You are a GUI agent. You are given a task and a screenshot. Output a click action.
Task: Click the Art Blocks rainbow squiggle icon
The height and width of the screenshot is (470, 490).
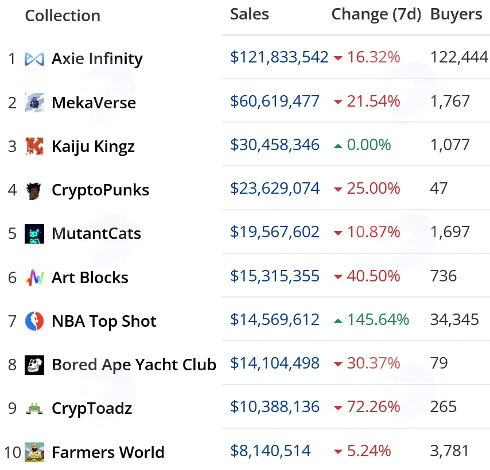pos(34,277)
